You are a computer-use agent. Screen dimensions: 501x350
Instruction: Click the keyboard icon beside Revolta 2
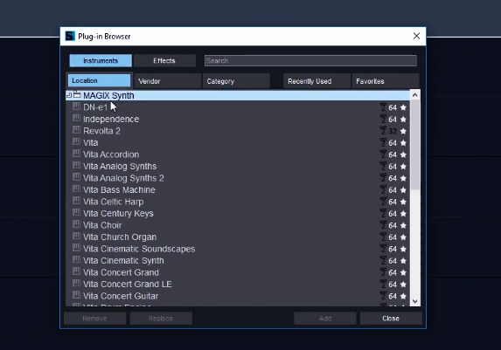coord(76,130)
